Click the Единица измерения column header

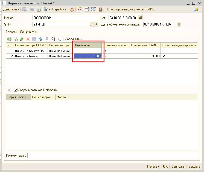[x=115, y=45]
